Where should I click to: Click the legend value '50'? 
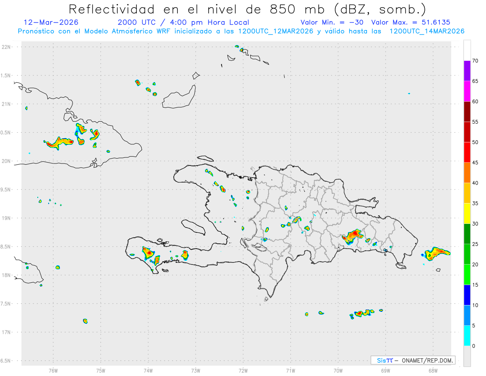coord(475,142)
